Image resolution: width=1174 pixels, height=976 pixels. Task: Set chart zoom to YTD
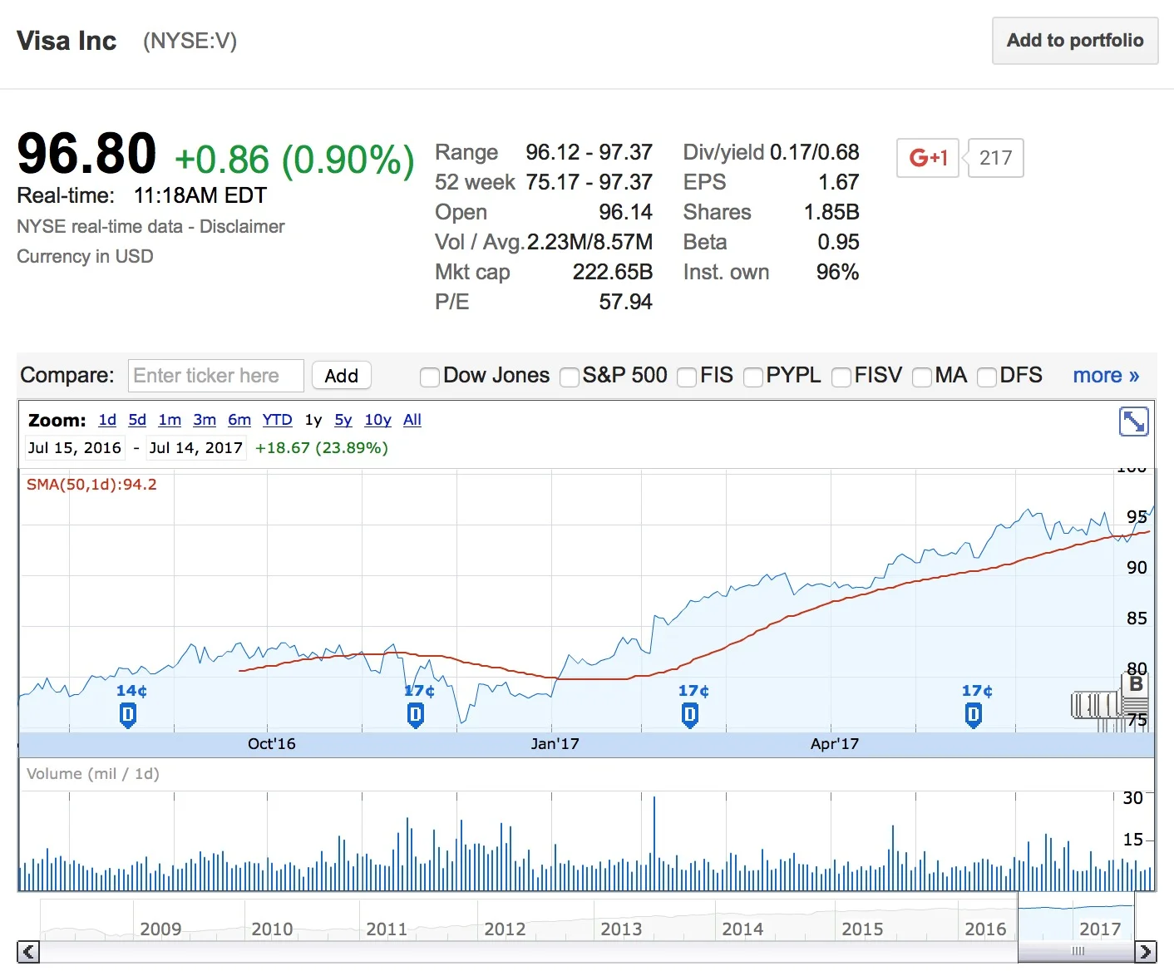click(x=278, y=420)
